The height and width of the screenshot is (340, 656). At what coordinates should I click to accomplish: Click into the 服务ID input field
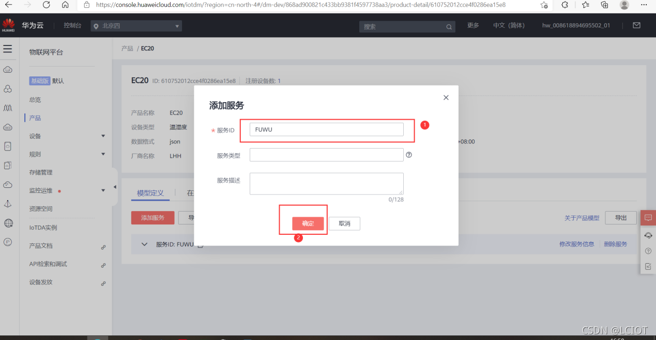(x=327, y=129)
